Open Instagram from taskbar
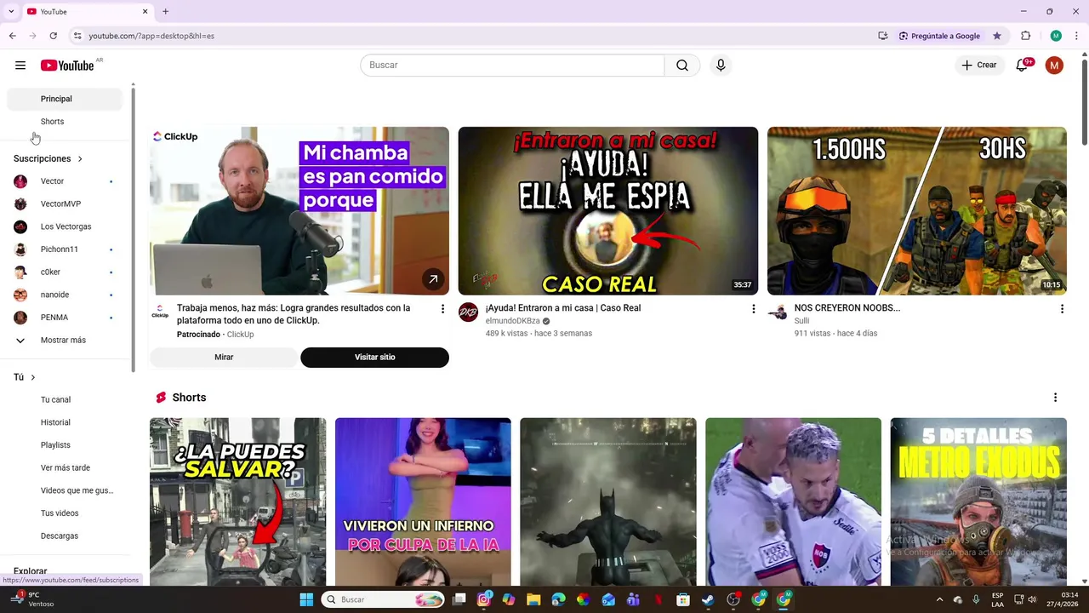Screen dimensions: 1089x613 (x=484, y=599)
